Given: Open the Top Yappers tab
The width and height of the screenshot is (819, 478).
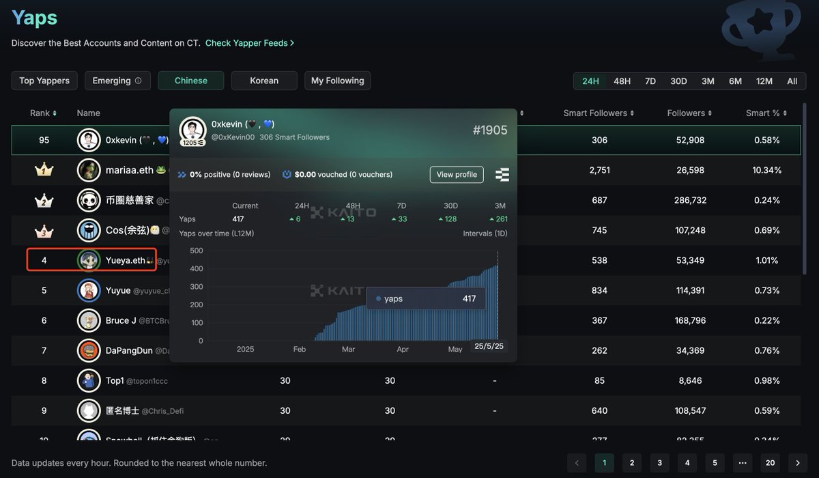Looking at the screenshot, I should click(x=44, y=81).
